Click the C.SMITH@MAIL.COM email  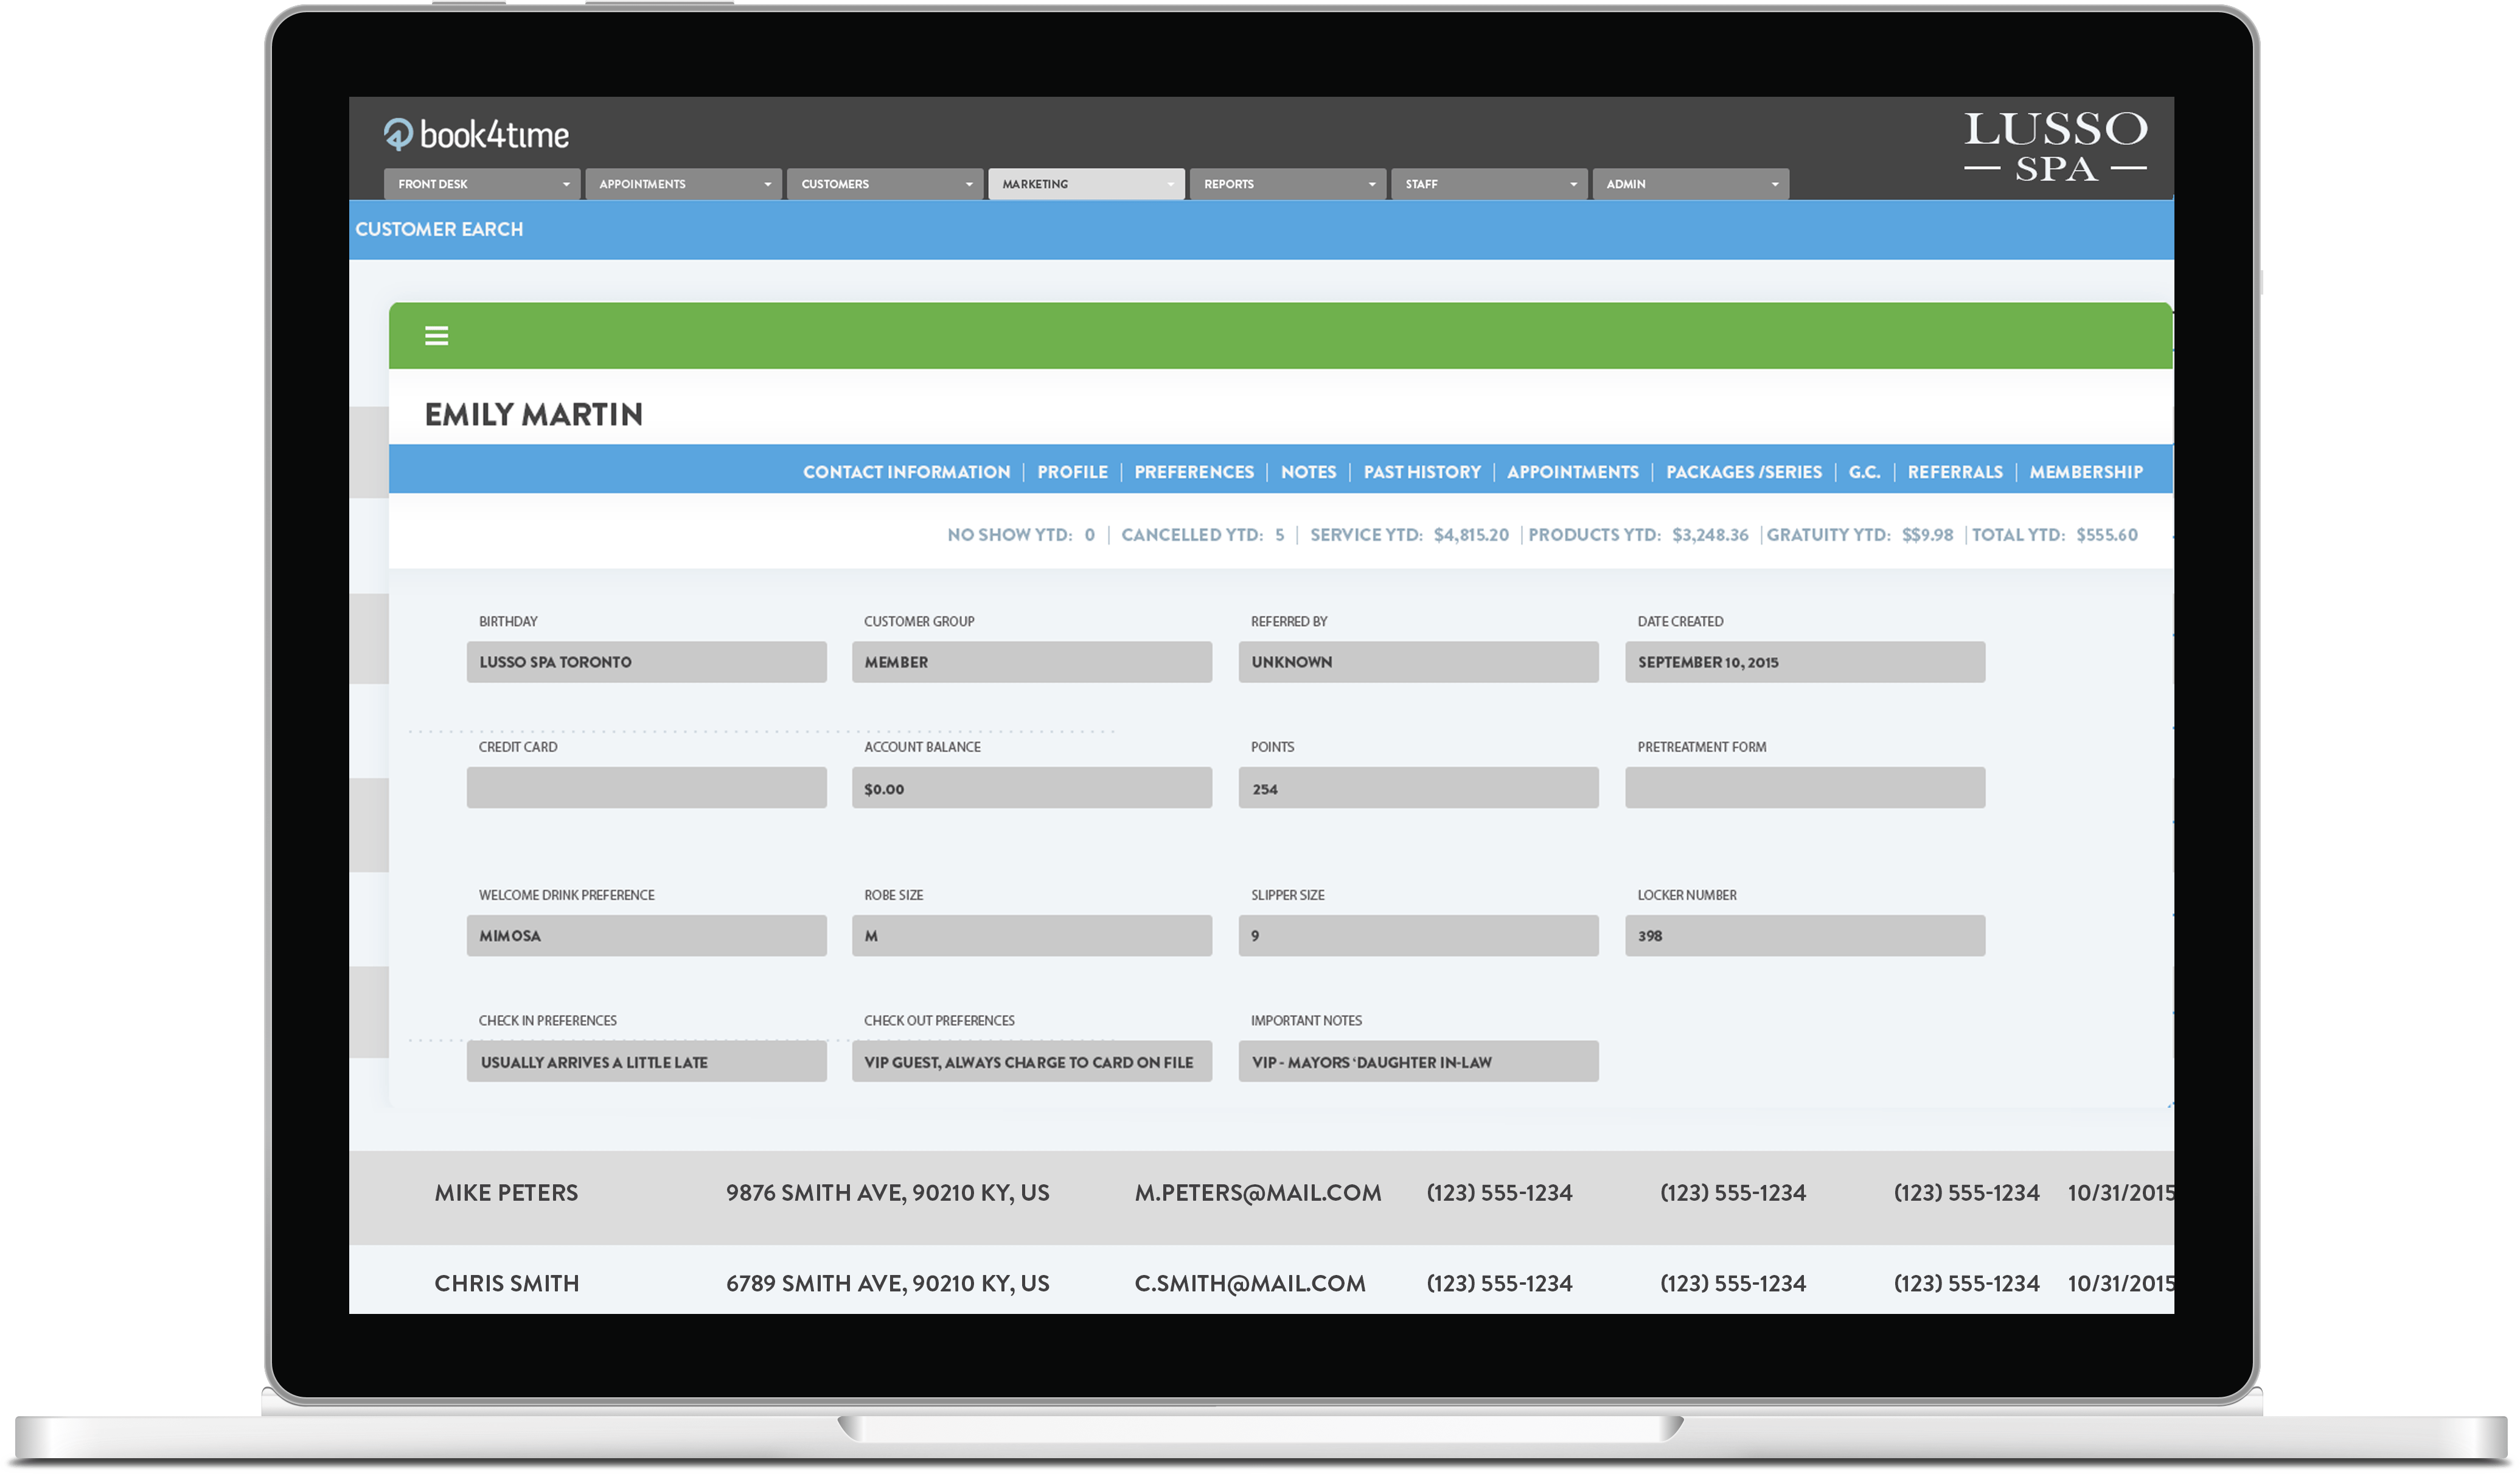click(1249, 1284)
